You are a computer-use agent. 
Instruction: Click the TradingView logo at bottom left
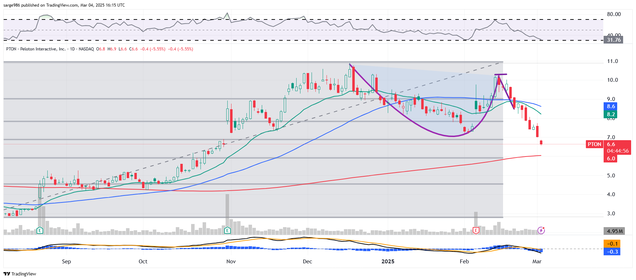point(20,274)
